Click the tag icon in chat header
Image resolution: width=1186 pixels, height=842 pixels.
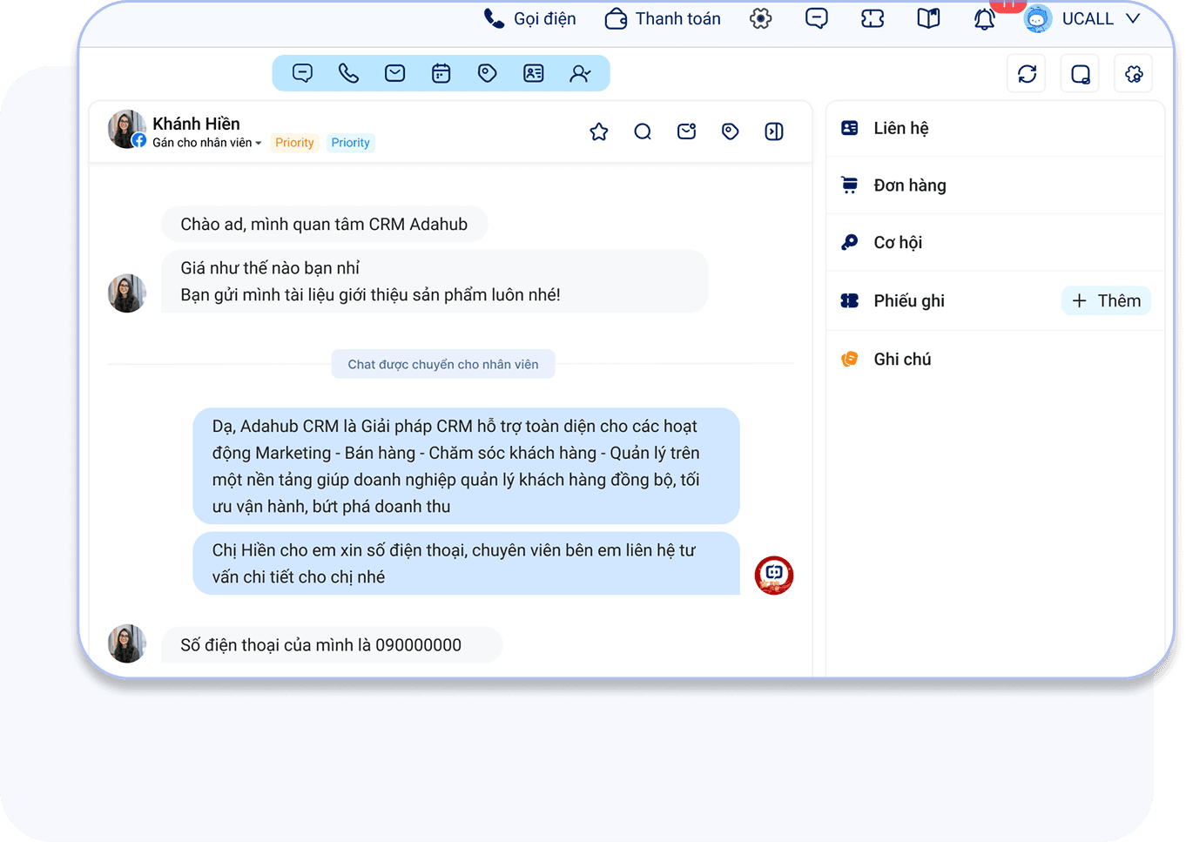pos(730,131)
